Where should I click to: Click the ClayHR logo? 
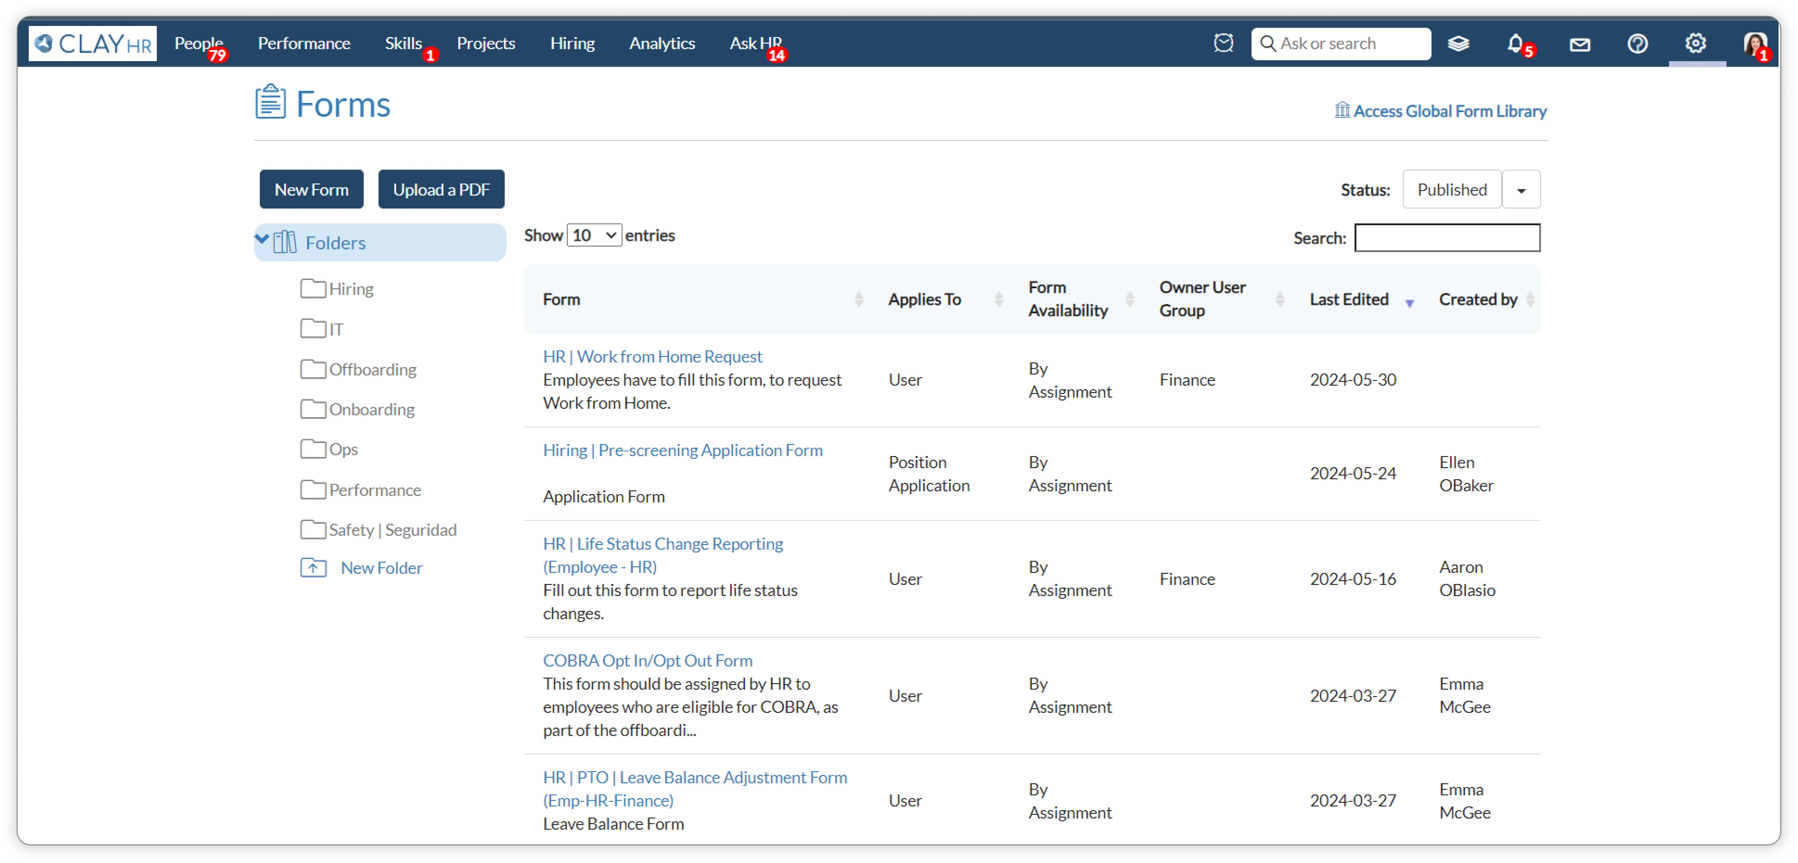tap(93, 44)
